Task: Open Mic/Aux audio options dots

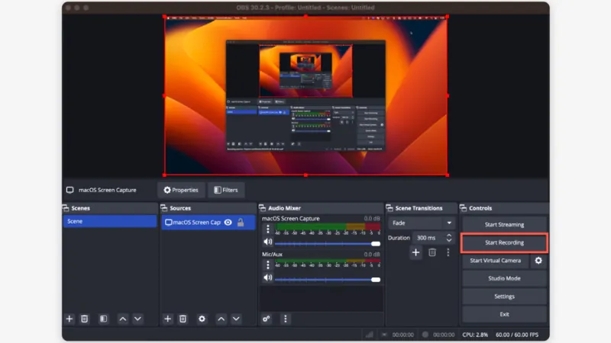Action: 268,264
